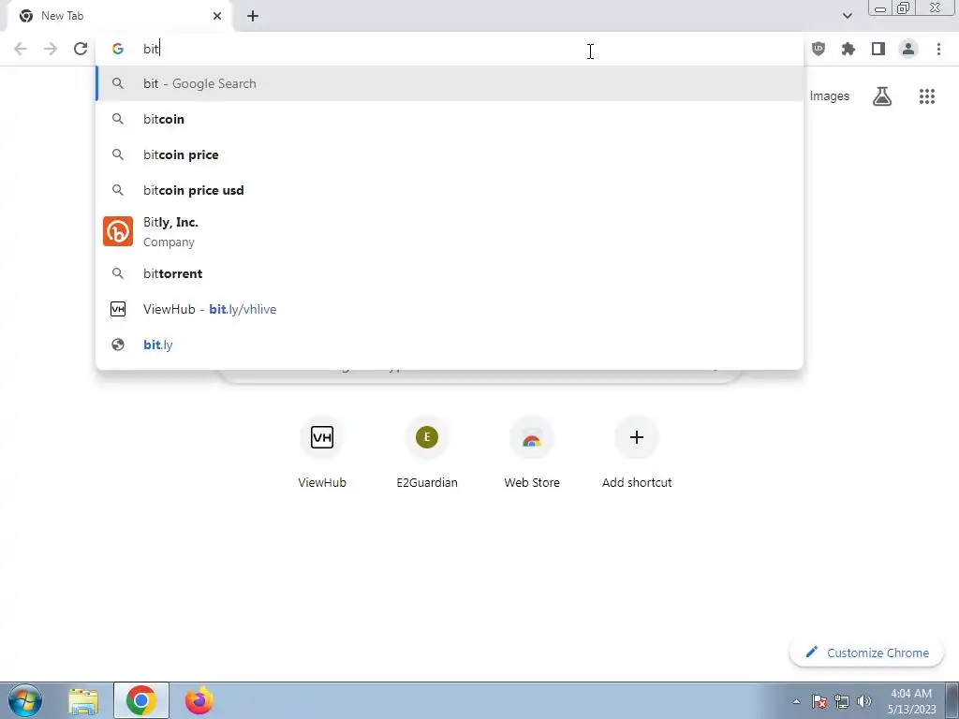Open the tab search dropdown arrow
The image size is (959, 719).
pyautogui.click(x=847, y=16)
